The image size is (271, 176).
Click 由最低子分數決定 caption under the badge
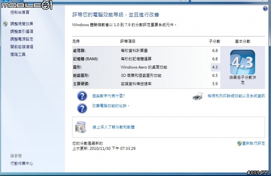pos(243,80)
